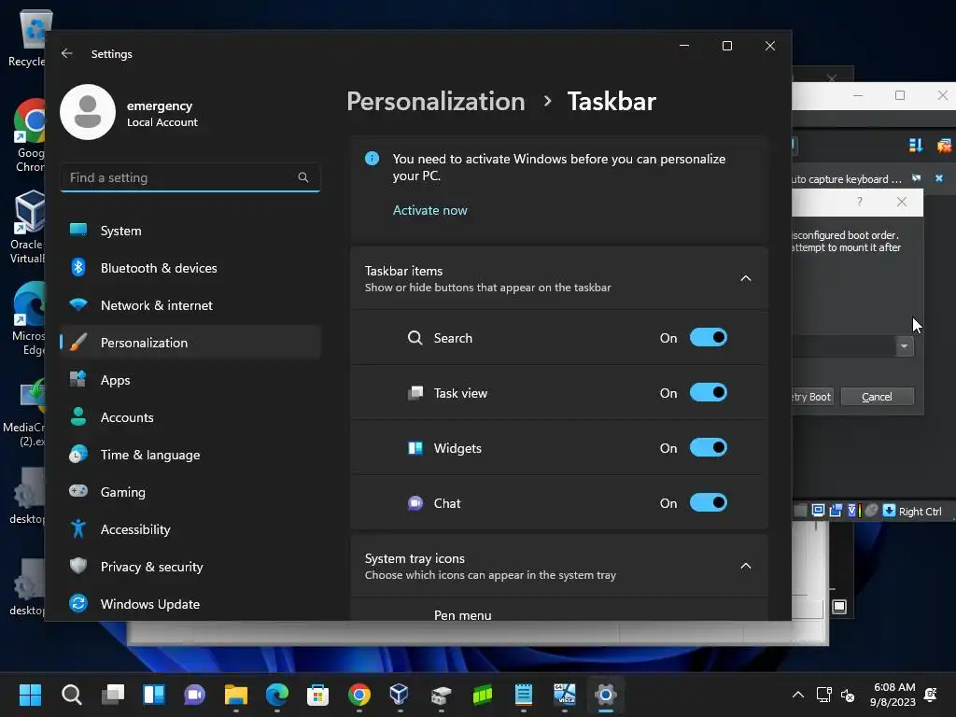Click the info icon in activation notice

(372, 159)
